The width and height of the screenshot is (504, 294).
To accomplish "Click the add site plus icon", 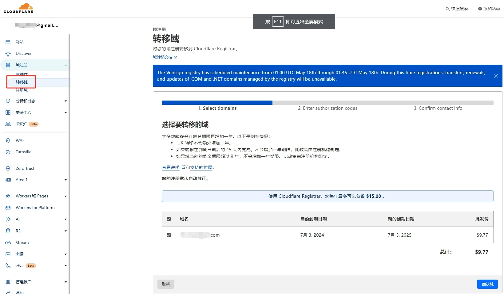I will [480, 9].
